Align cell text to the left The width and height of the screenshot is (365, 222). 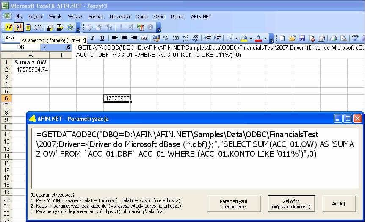click(x=114, y=38)
